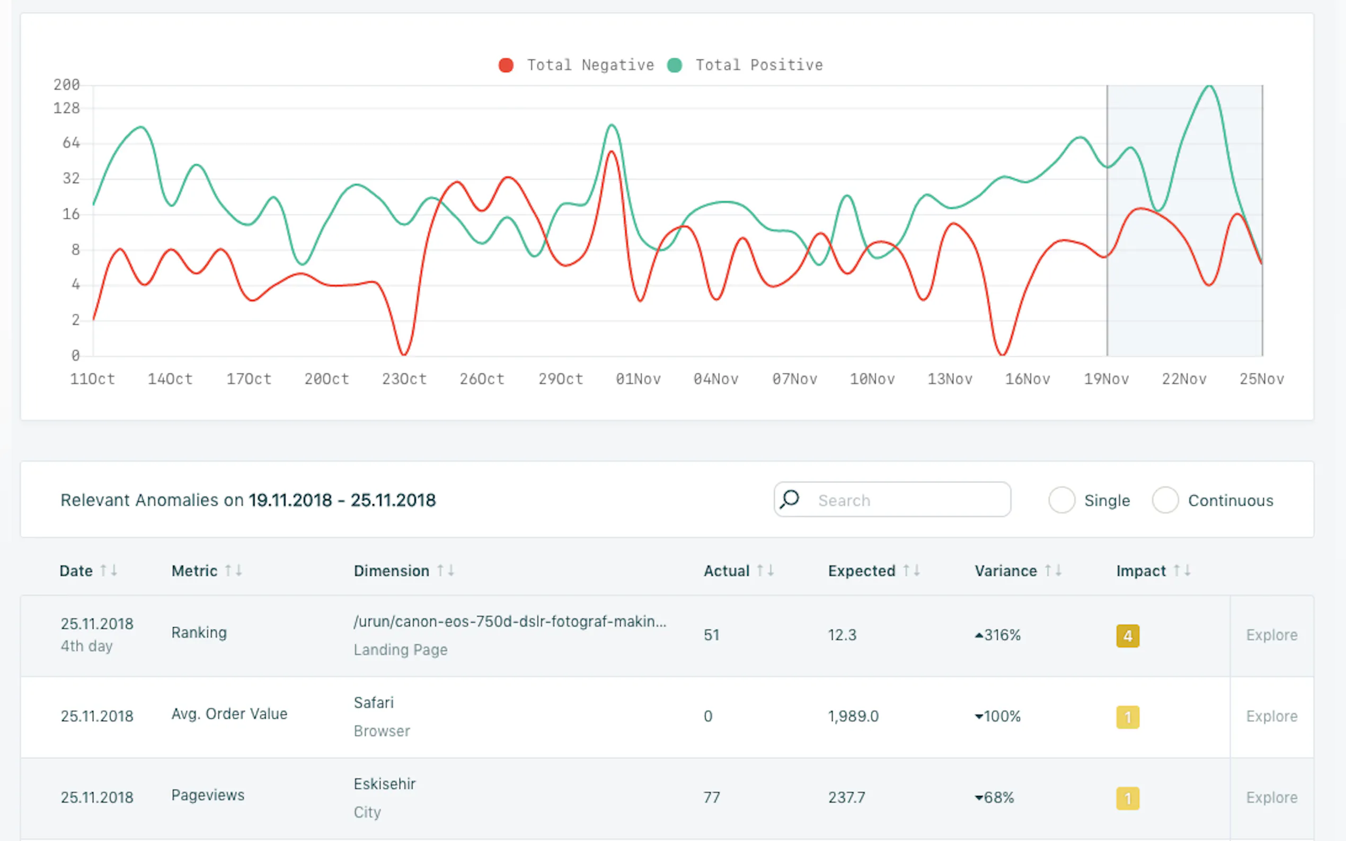This screenshot has width=1346, height=841.
Task: Explore the Pageviews Eskisehir anomaly
Action: tap(1271, 798)
